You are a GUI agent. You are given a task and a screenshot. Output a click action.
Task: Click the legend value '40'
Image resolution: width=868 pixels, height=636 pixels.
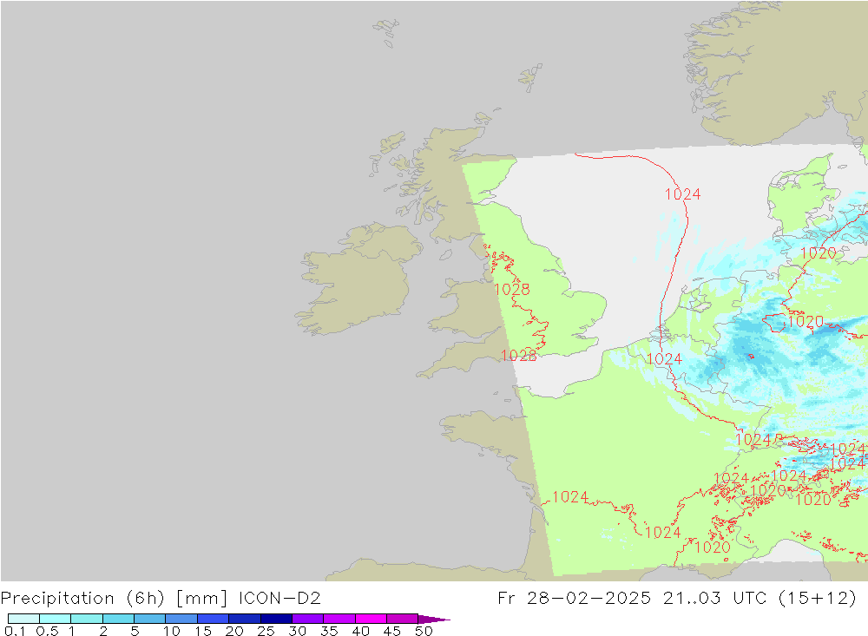click(360, 631)
